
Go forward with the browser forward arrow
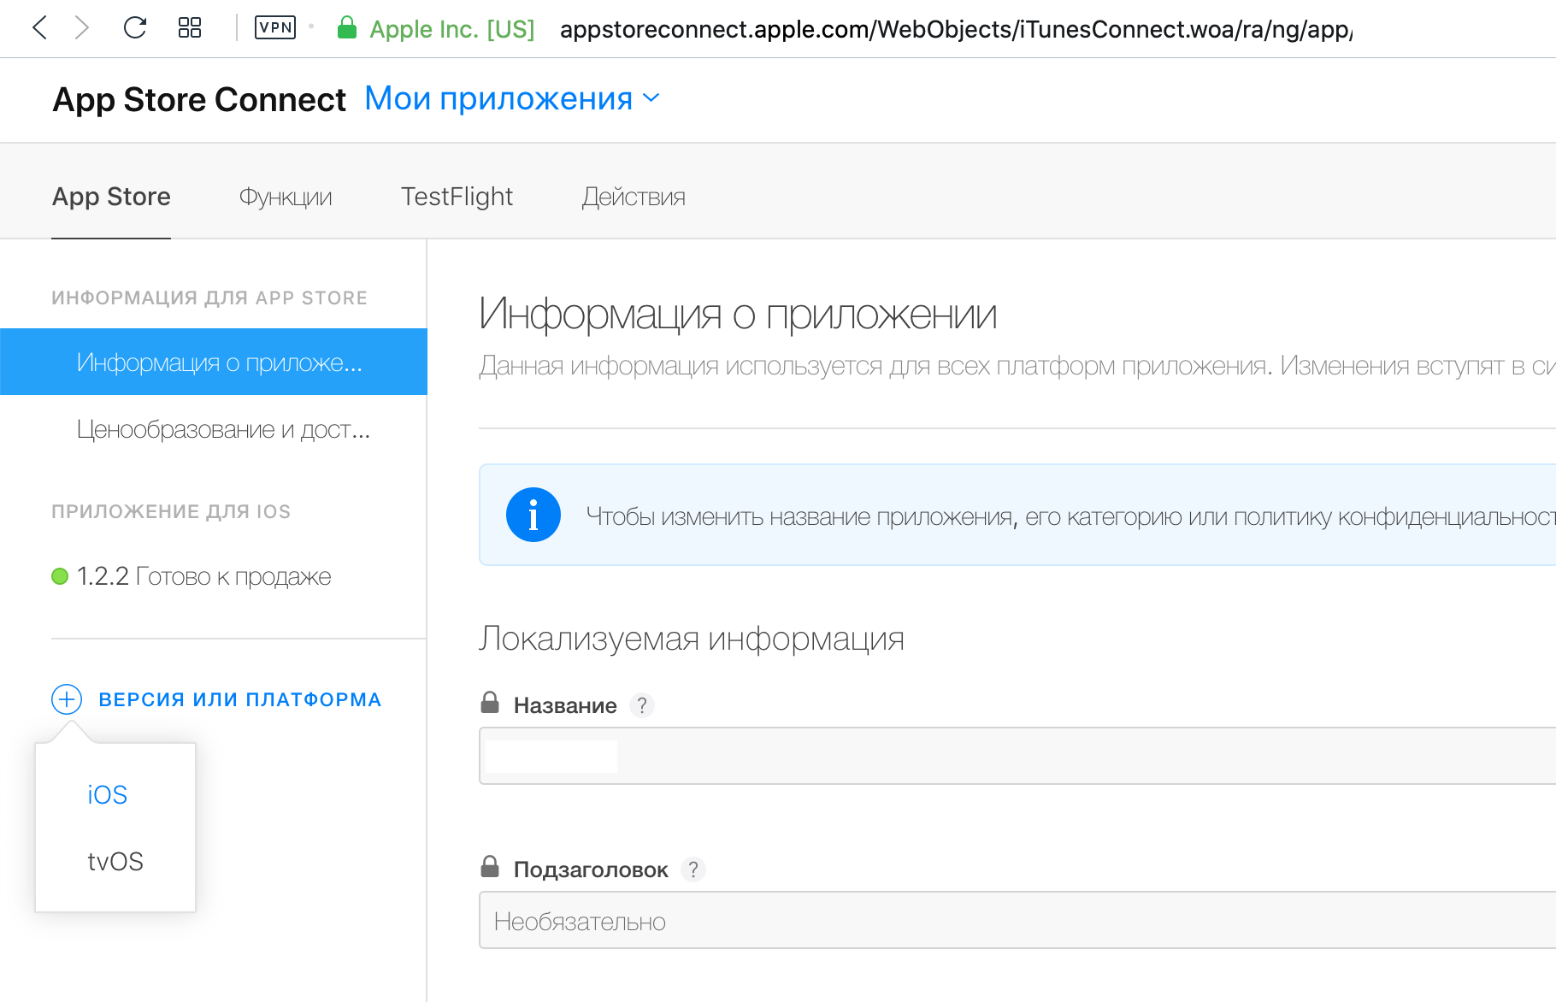81,28
